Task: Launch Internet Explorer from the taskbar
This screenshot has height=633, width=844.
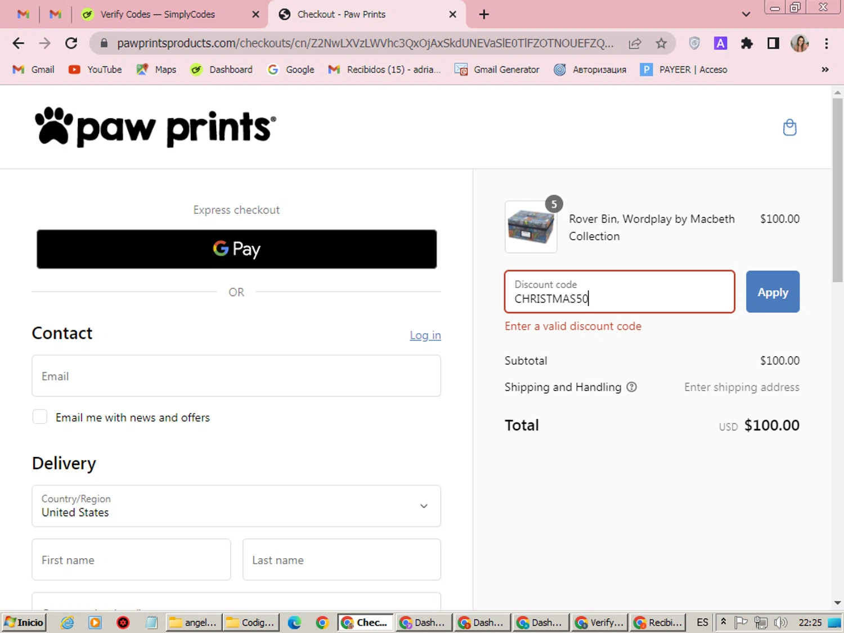Action: [68, 622]
